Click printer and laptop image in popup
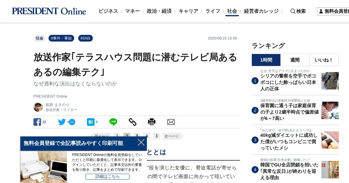Image resolution: width=349 pixels, height=183 pixels. pyautogui.click(x=44, y=167)
